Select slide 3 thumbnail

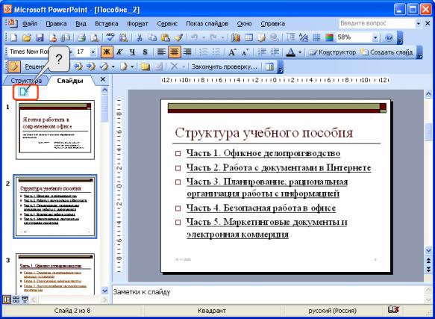coord(55,273)
